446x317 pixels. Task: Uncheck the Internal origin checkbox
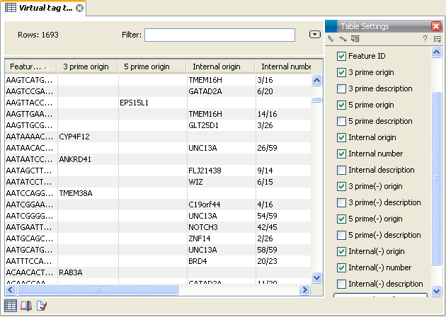coord(341,137)
